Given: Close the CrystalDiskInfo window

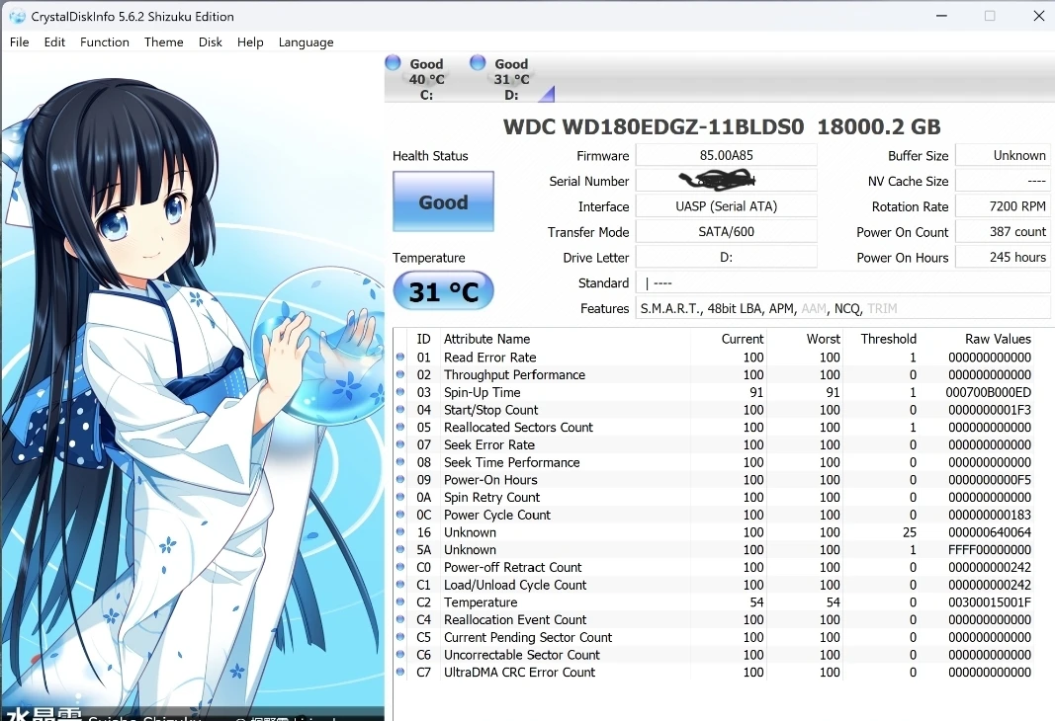Looking at the screenshot, I should click(1039, 16).
